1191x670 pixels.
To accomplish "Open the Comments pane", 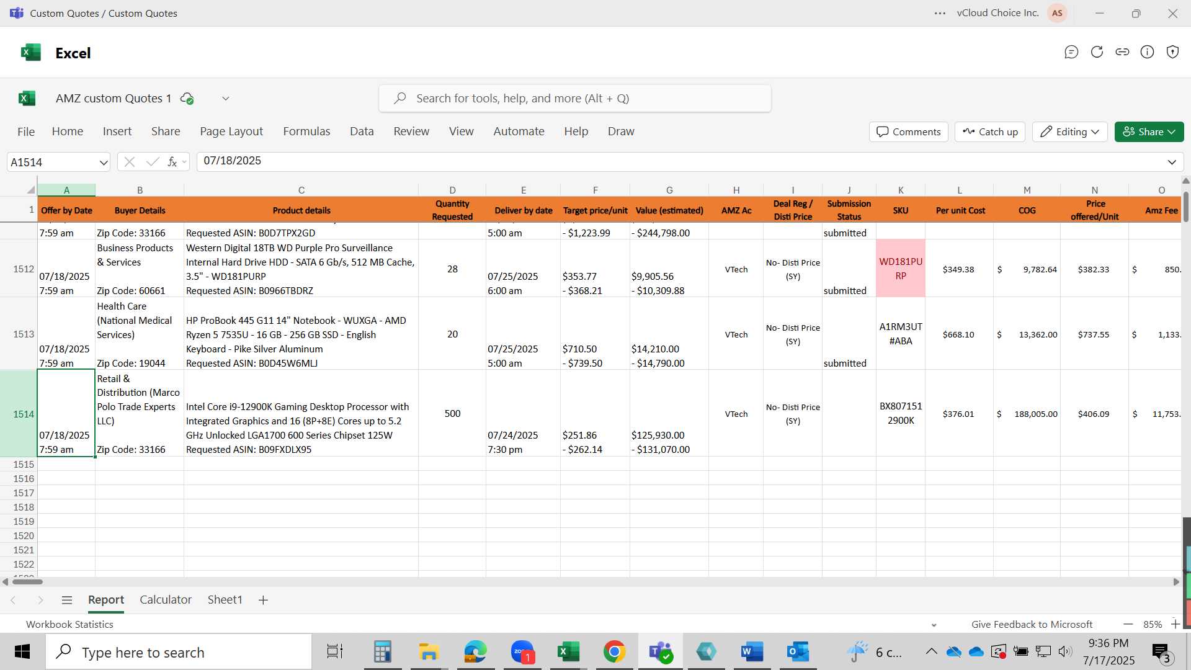I will [x=909, y=132].
